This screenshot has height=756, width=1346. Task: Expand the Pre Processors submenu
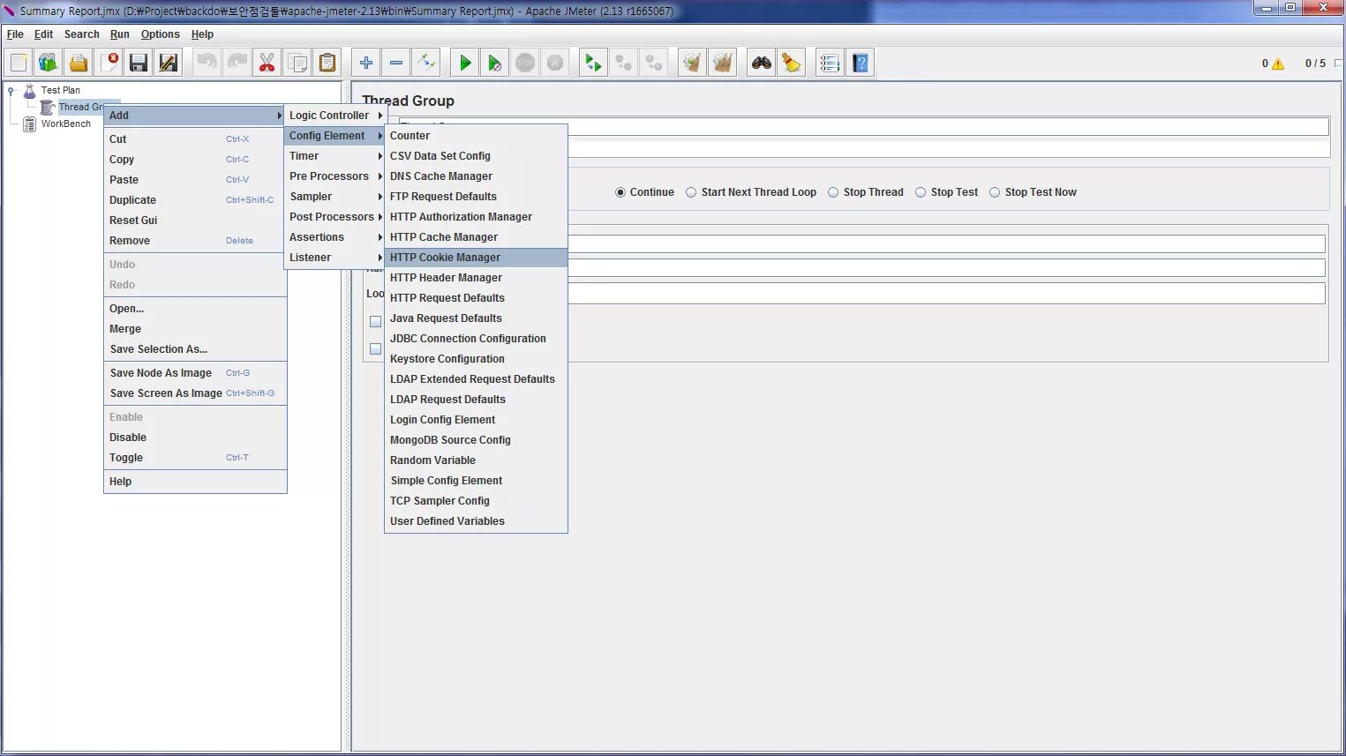click(335, 176)
